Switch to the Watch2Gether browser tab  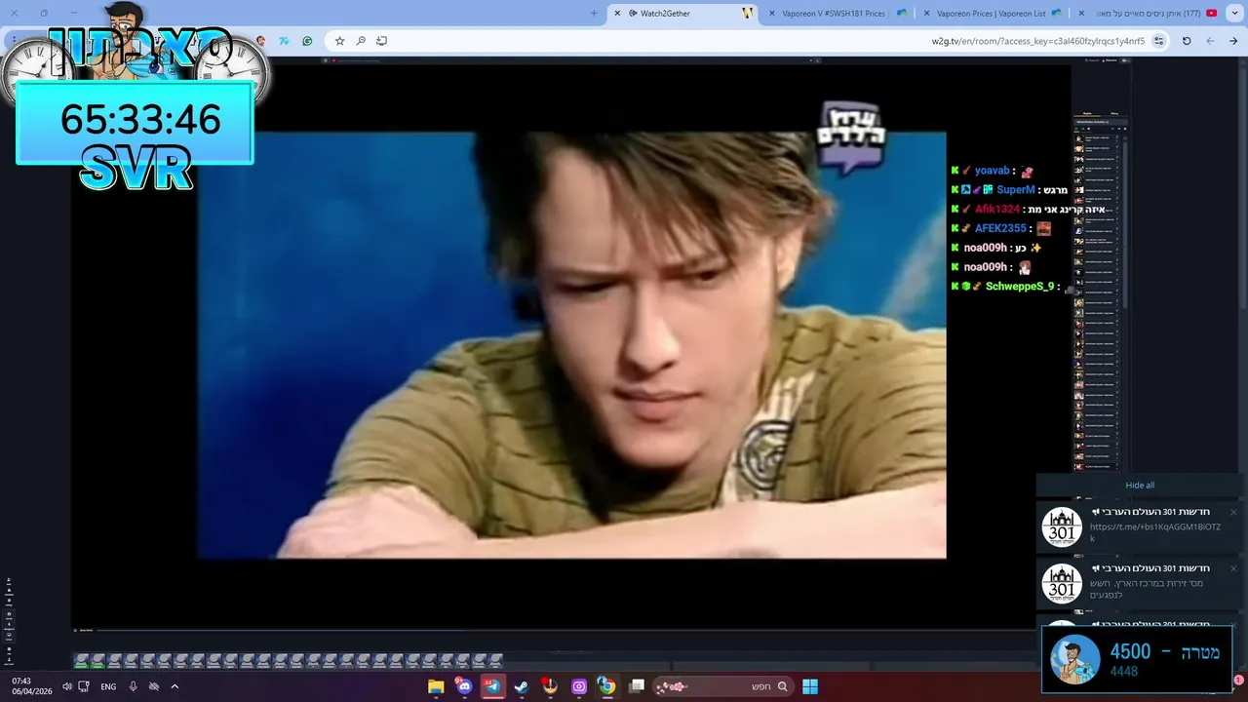[x=682, y=14]
